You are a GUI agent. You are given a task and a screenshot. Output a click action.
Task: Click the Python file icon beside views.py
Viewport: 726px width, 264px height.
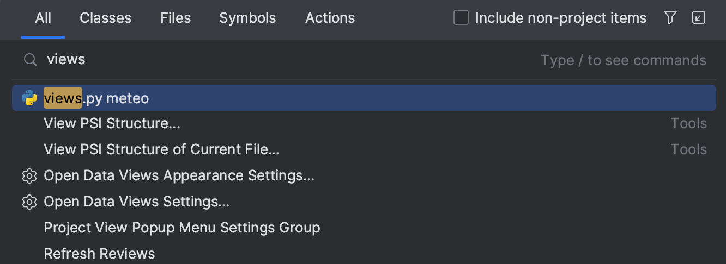point(29,98)
